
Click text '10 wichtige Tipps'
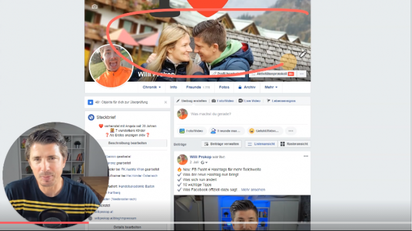pos(197,185)
